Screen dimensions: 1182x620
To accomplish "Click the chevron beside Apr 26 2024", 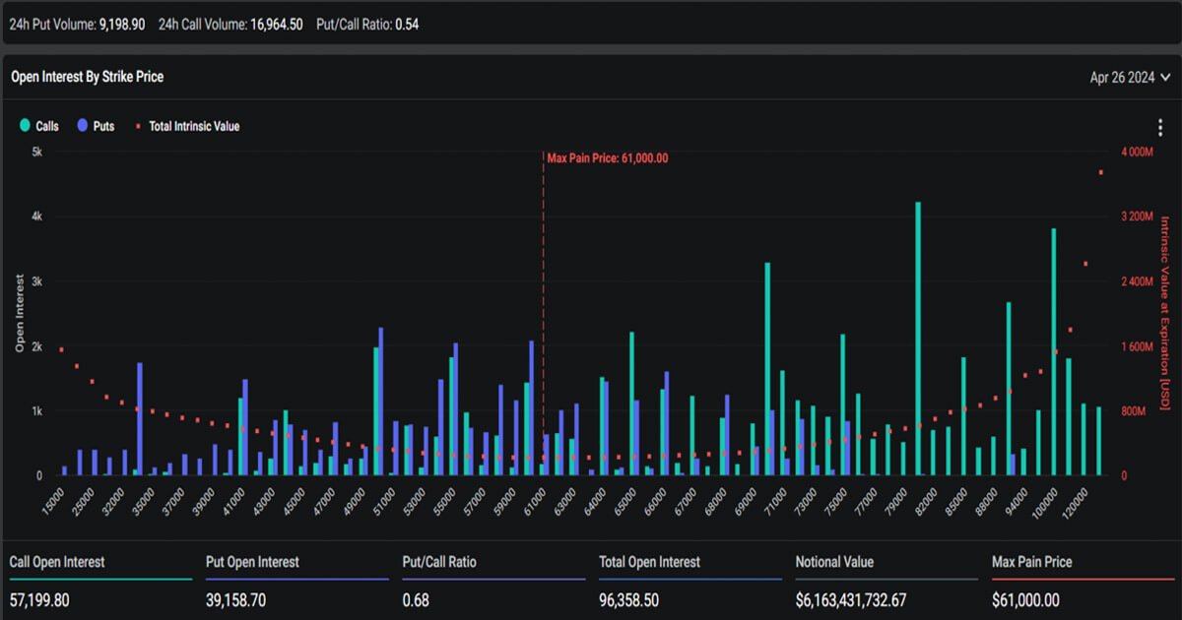I will tap(1165, 76).
